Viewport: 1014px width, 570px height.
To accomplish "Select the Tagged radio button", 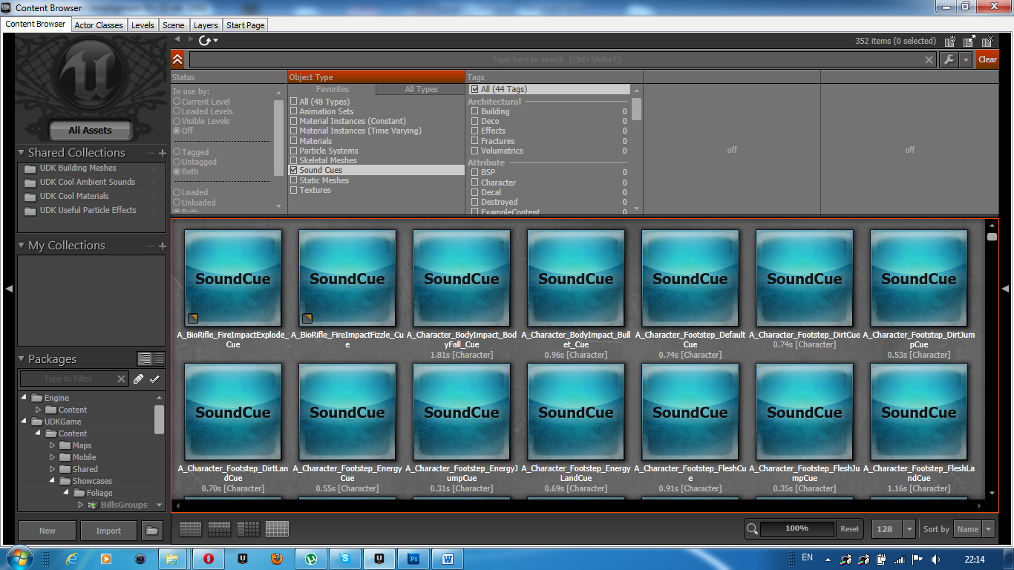I will pyautogui.click(x=177, y=152).
